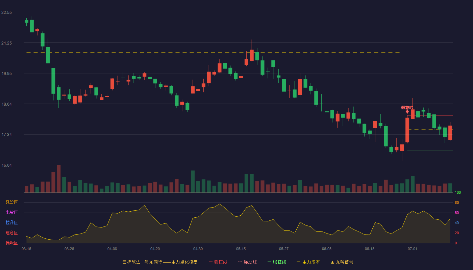Select the 出货区 zone label

(11, 213)
